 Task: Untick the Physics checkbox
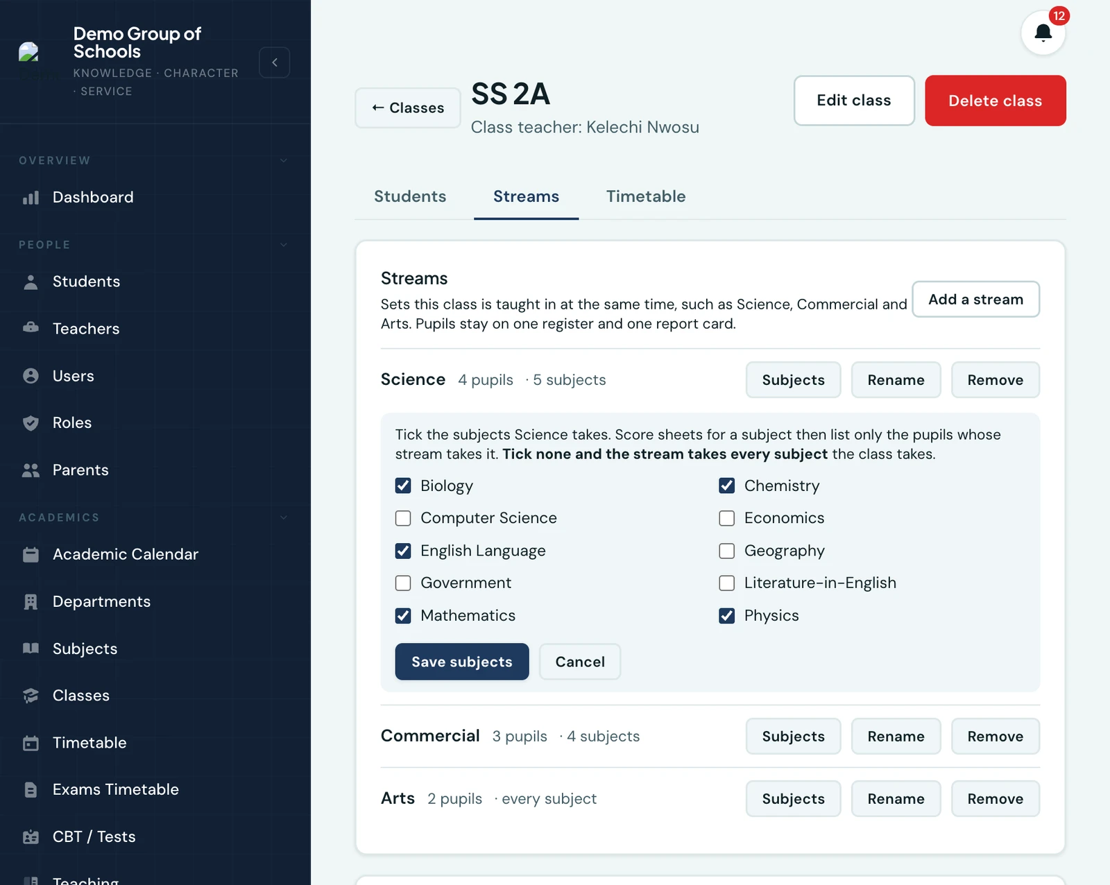tap(727, 616)
